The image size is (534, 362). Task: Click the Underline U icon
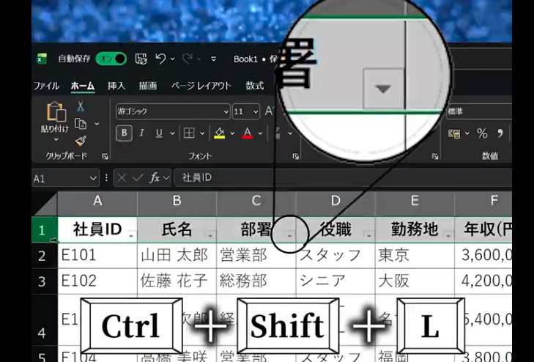click(160, 133)
